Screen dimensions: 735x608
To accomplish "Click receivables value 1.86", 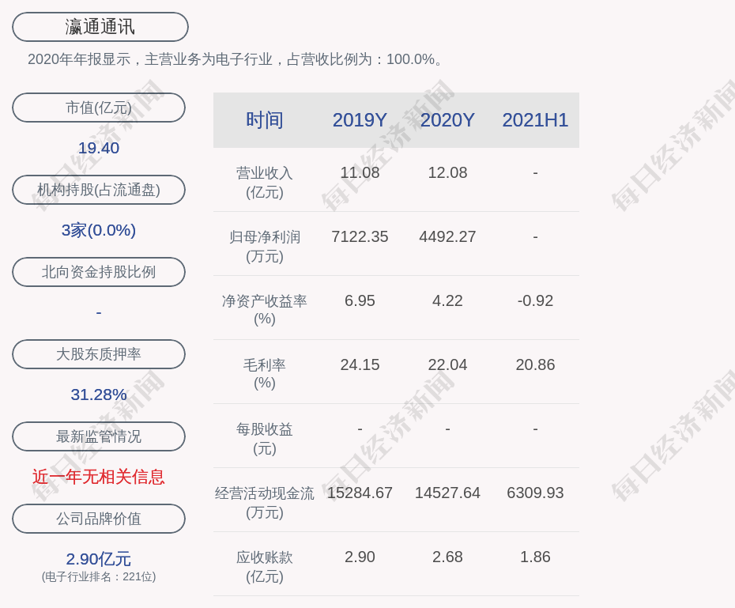I will click(535, 557).
